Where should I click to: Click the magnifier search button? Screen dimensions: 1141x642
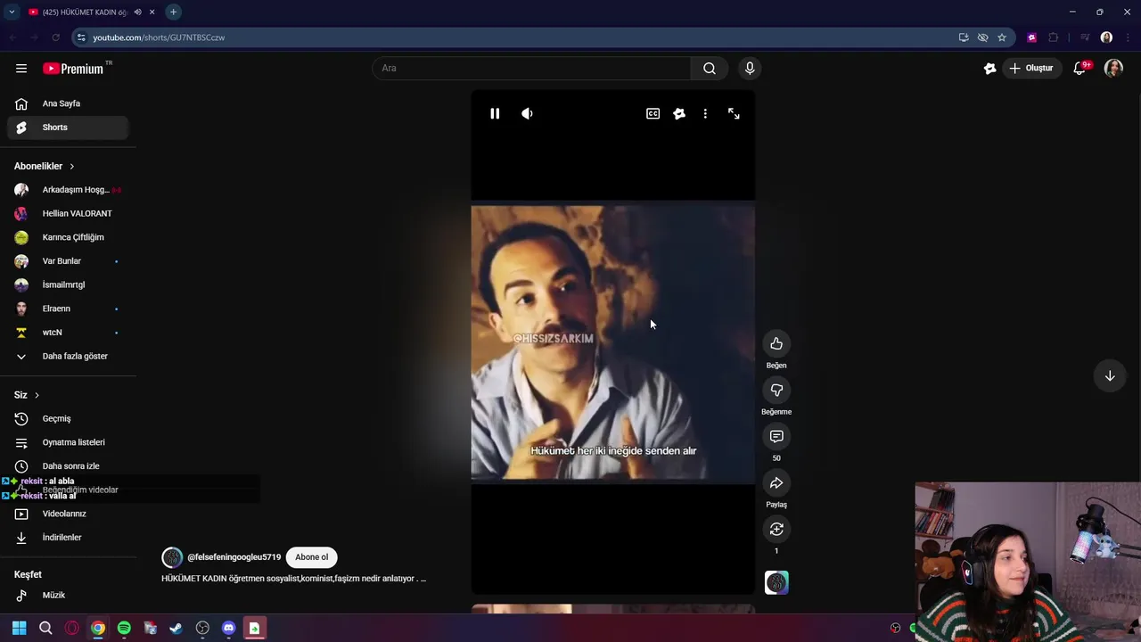[x=709, y=68]
